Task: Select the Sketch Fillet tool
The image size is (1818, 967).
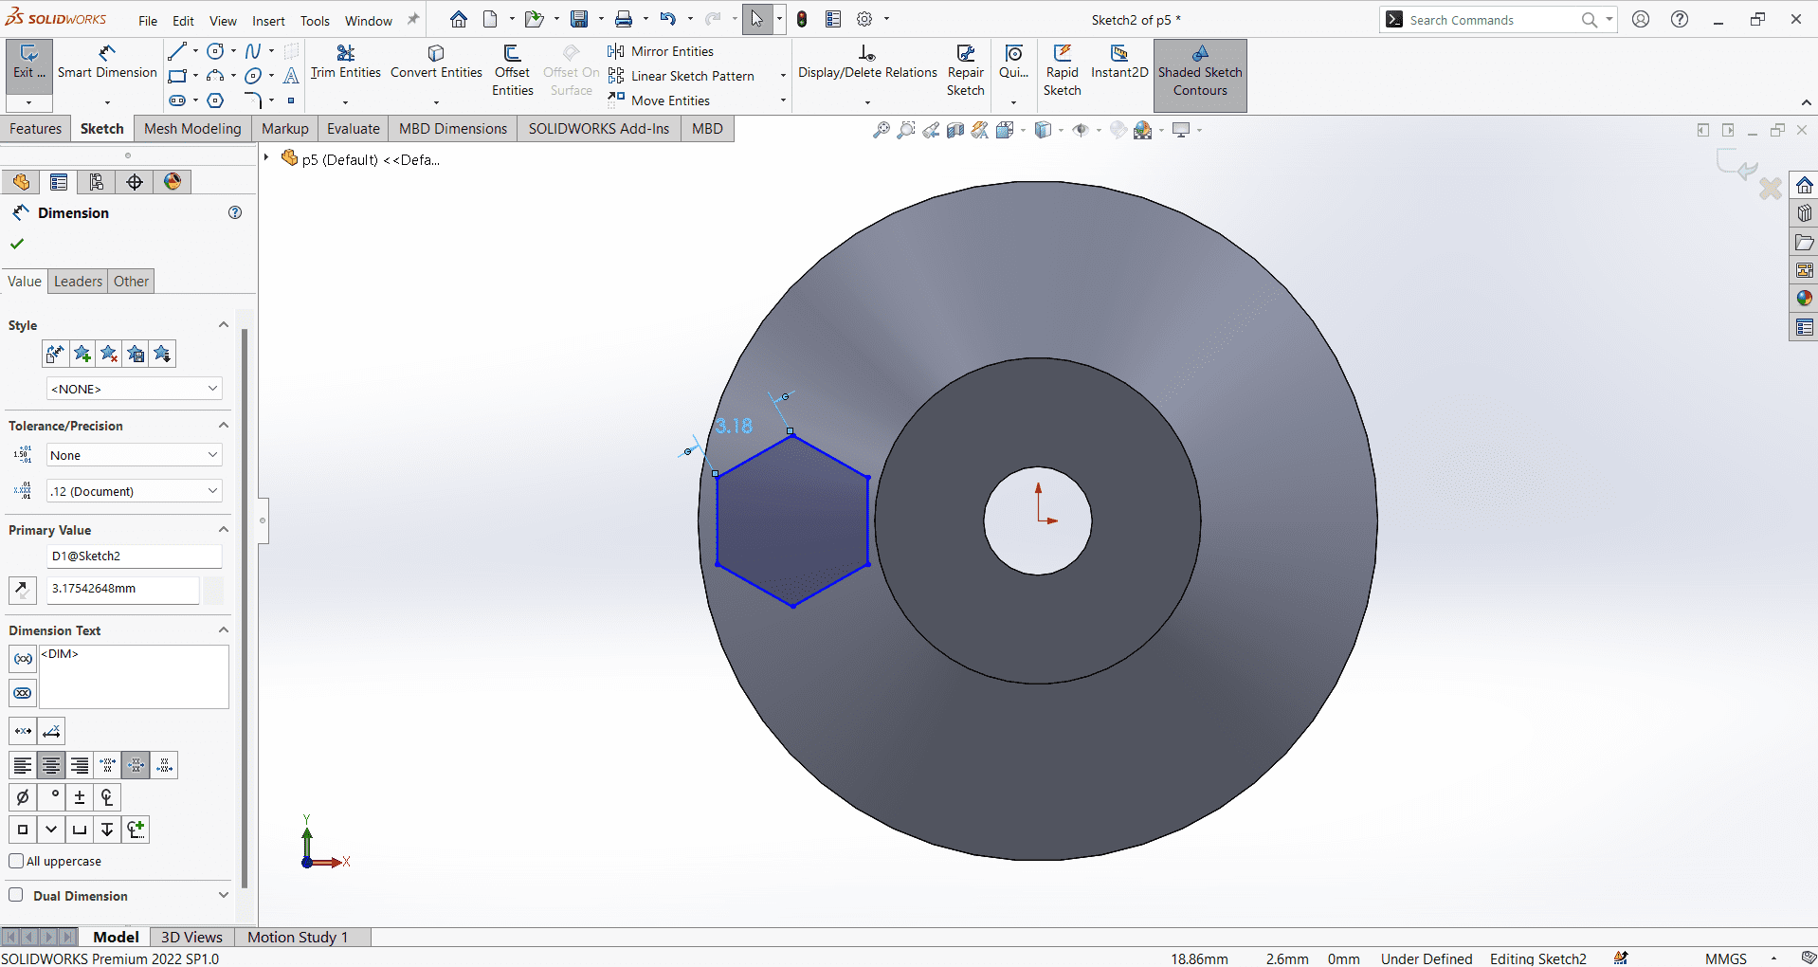Action: (x=253, y=100)
